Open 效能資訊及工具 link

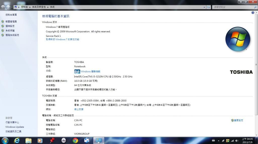pos(13,131)
